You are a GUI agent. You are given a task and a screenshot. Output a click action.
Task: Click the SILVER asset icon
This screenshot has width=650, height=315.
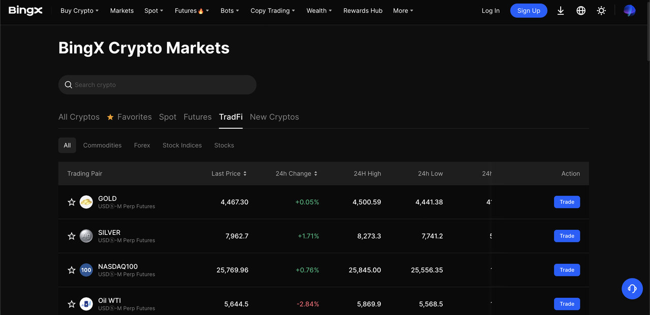(86, 236)
